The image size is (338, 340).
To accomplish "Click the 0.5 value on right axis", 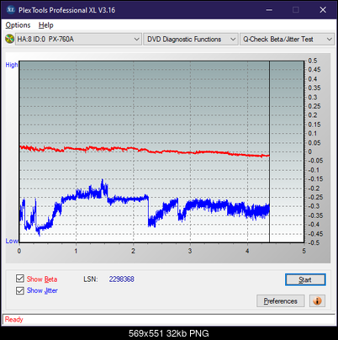I will click(313, 61).
